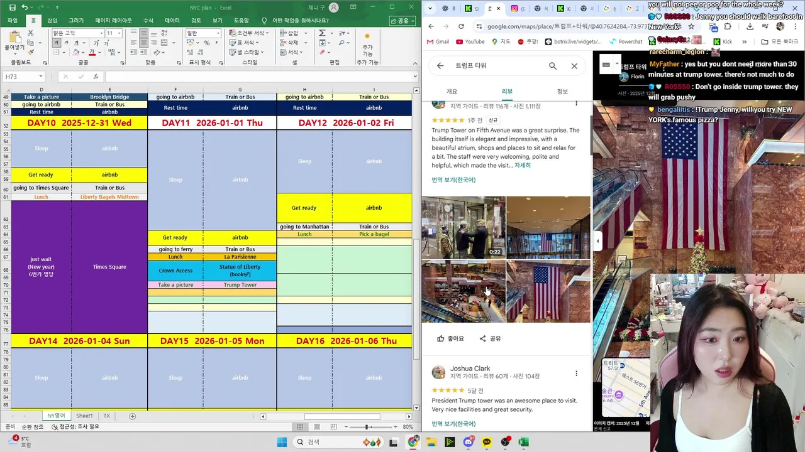The height and width of the screenshot is (452, 805).
Task: Add a new sheet with plus icon
Action: pyautogui.click(x=132, y=416)
